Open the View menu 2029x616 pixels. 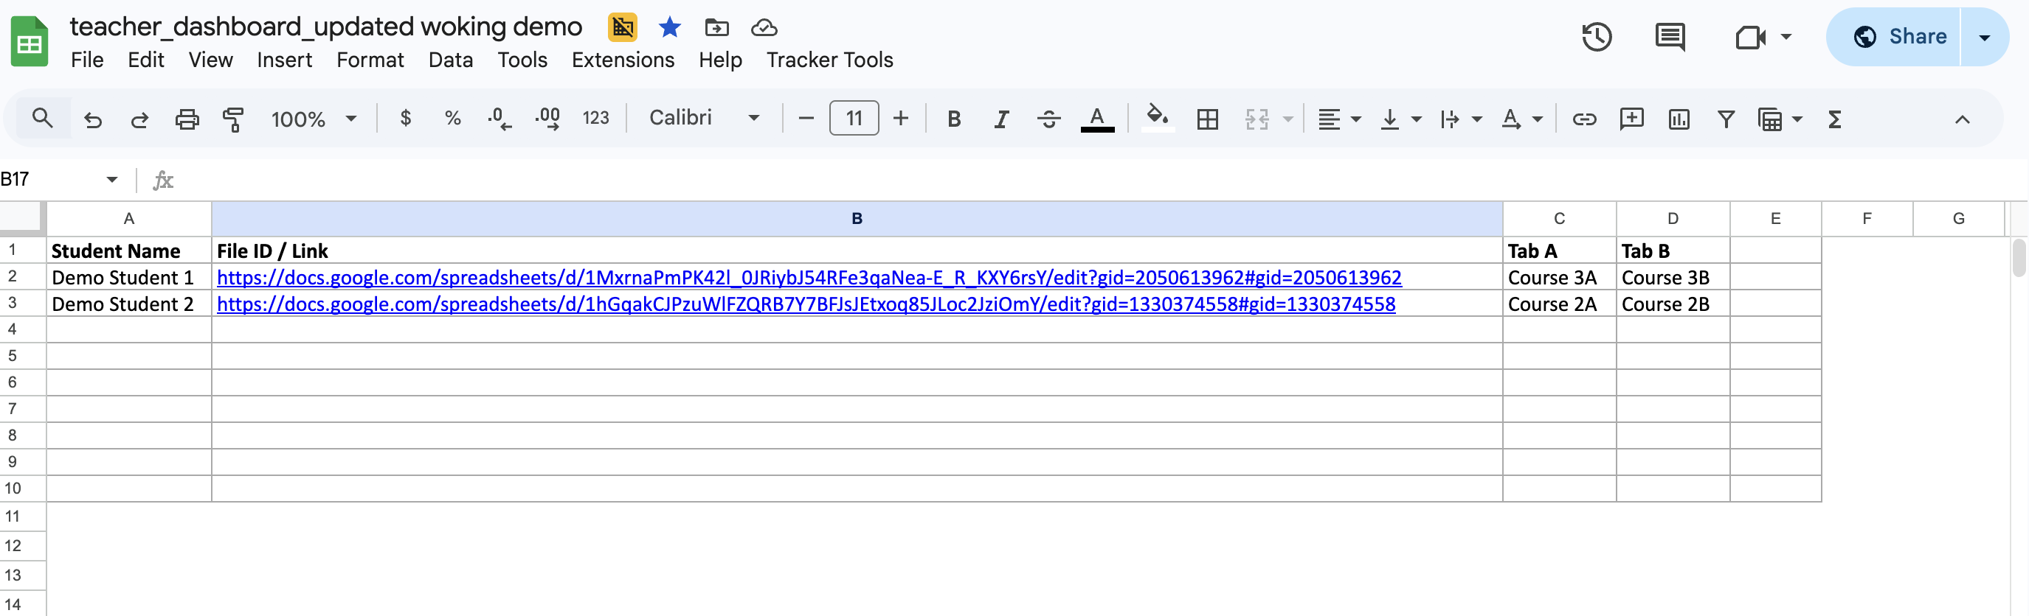210,60
